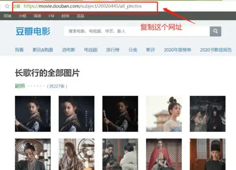Open the 2020书影音报告 link

pos(216,50)
